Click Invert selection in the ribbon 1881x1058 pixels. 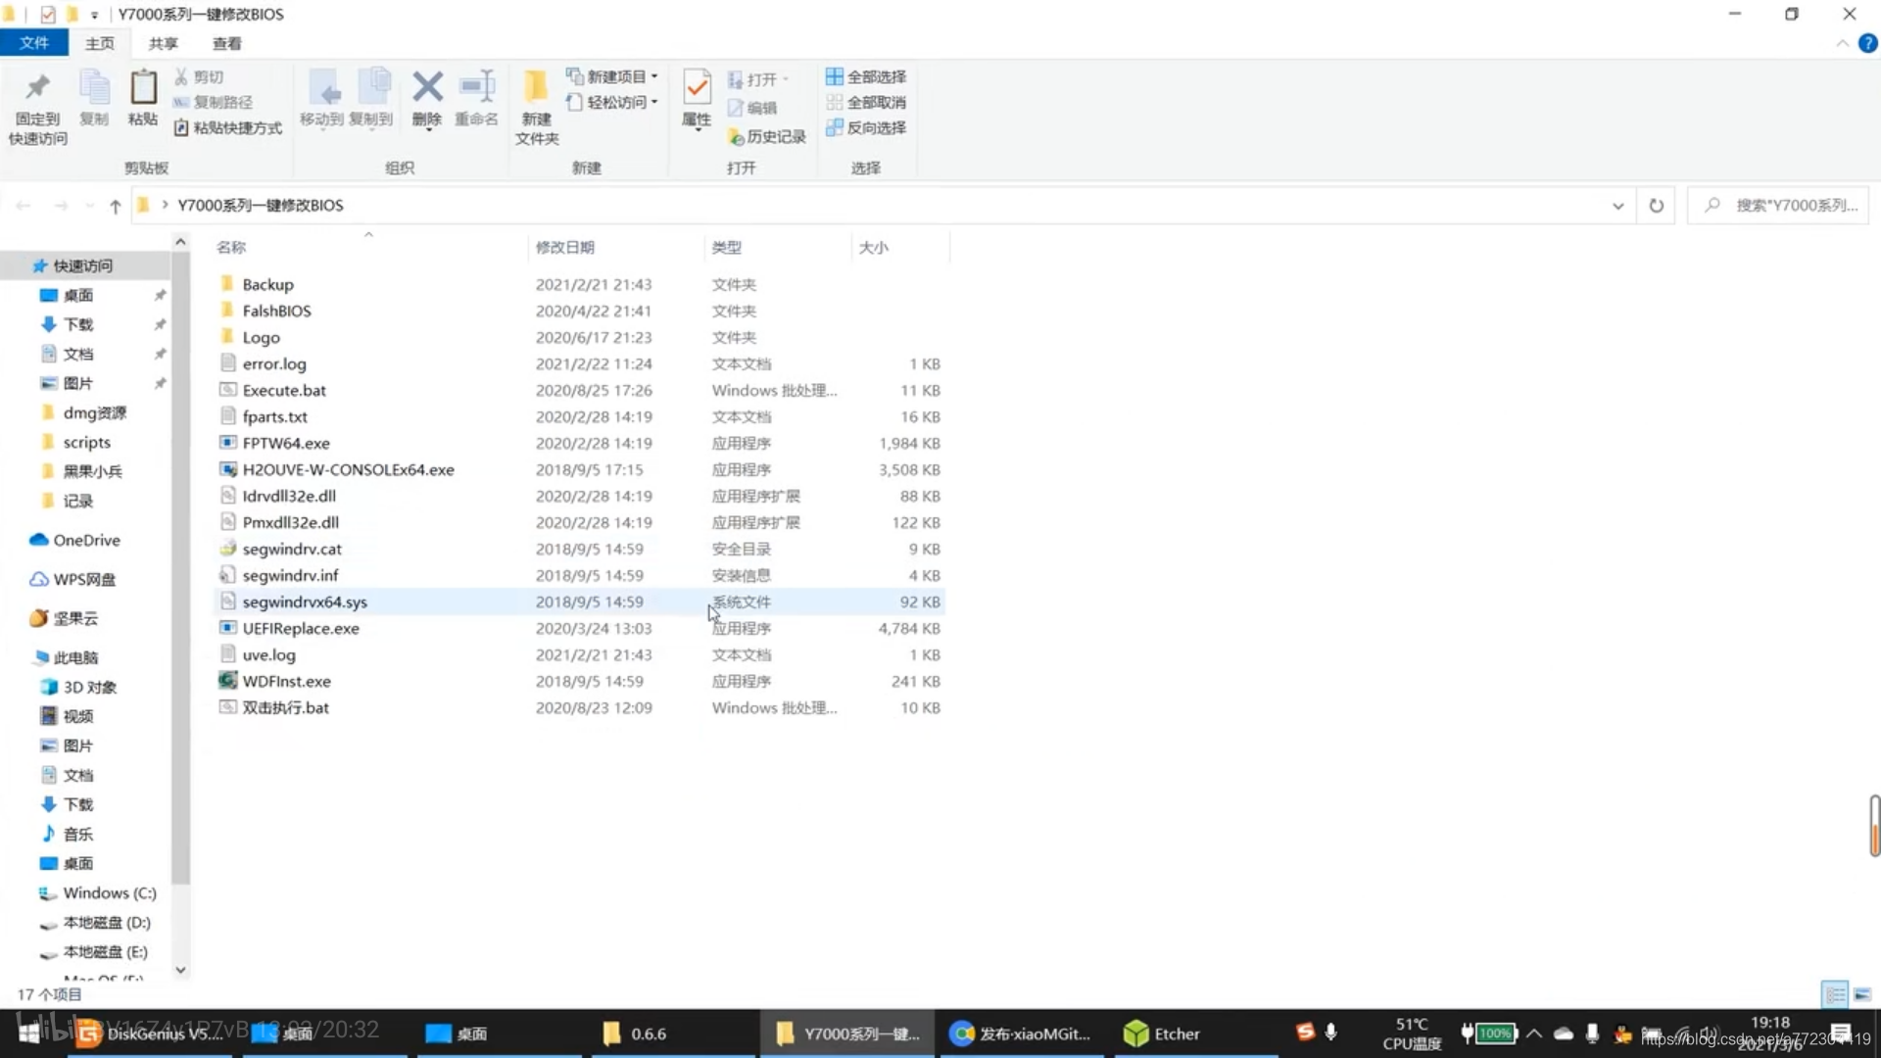click(x=866, y=127)
